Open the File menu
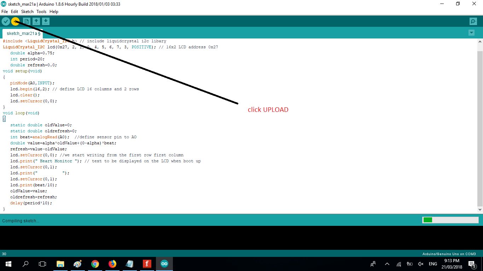 pyautogui.click(x=5, y=12)
